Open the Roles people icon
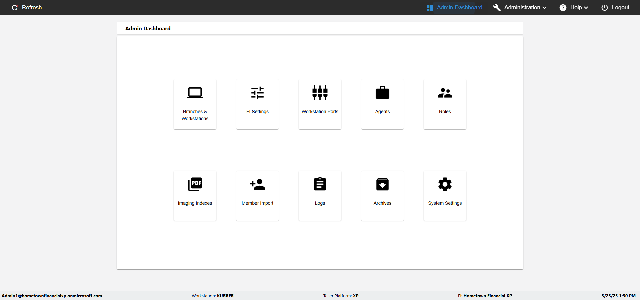The height and width of the screenshot is (300, 640). (445, 93)
